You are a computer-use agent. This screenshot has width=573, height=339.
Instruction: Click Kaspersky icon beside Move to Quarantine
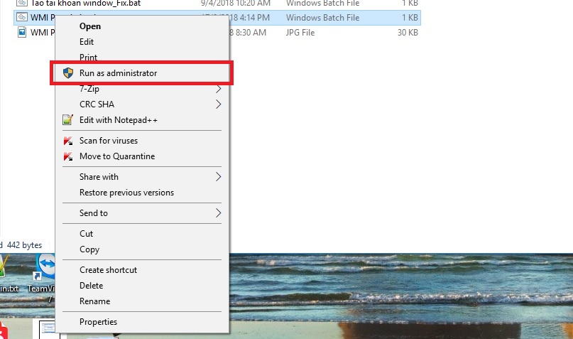point(67,156)
